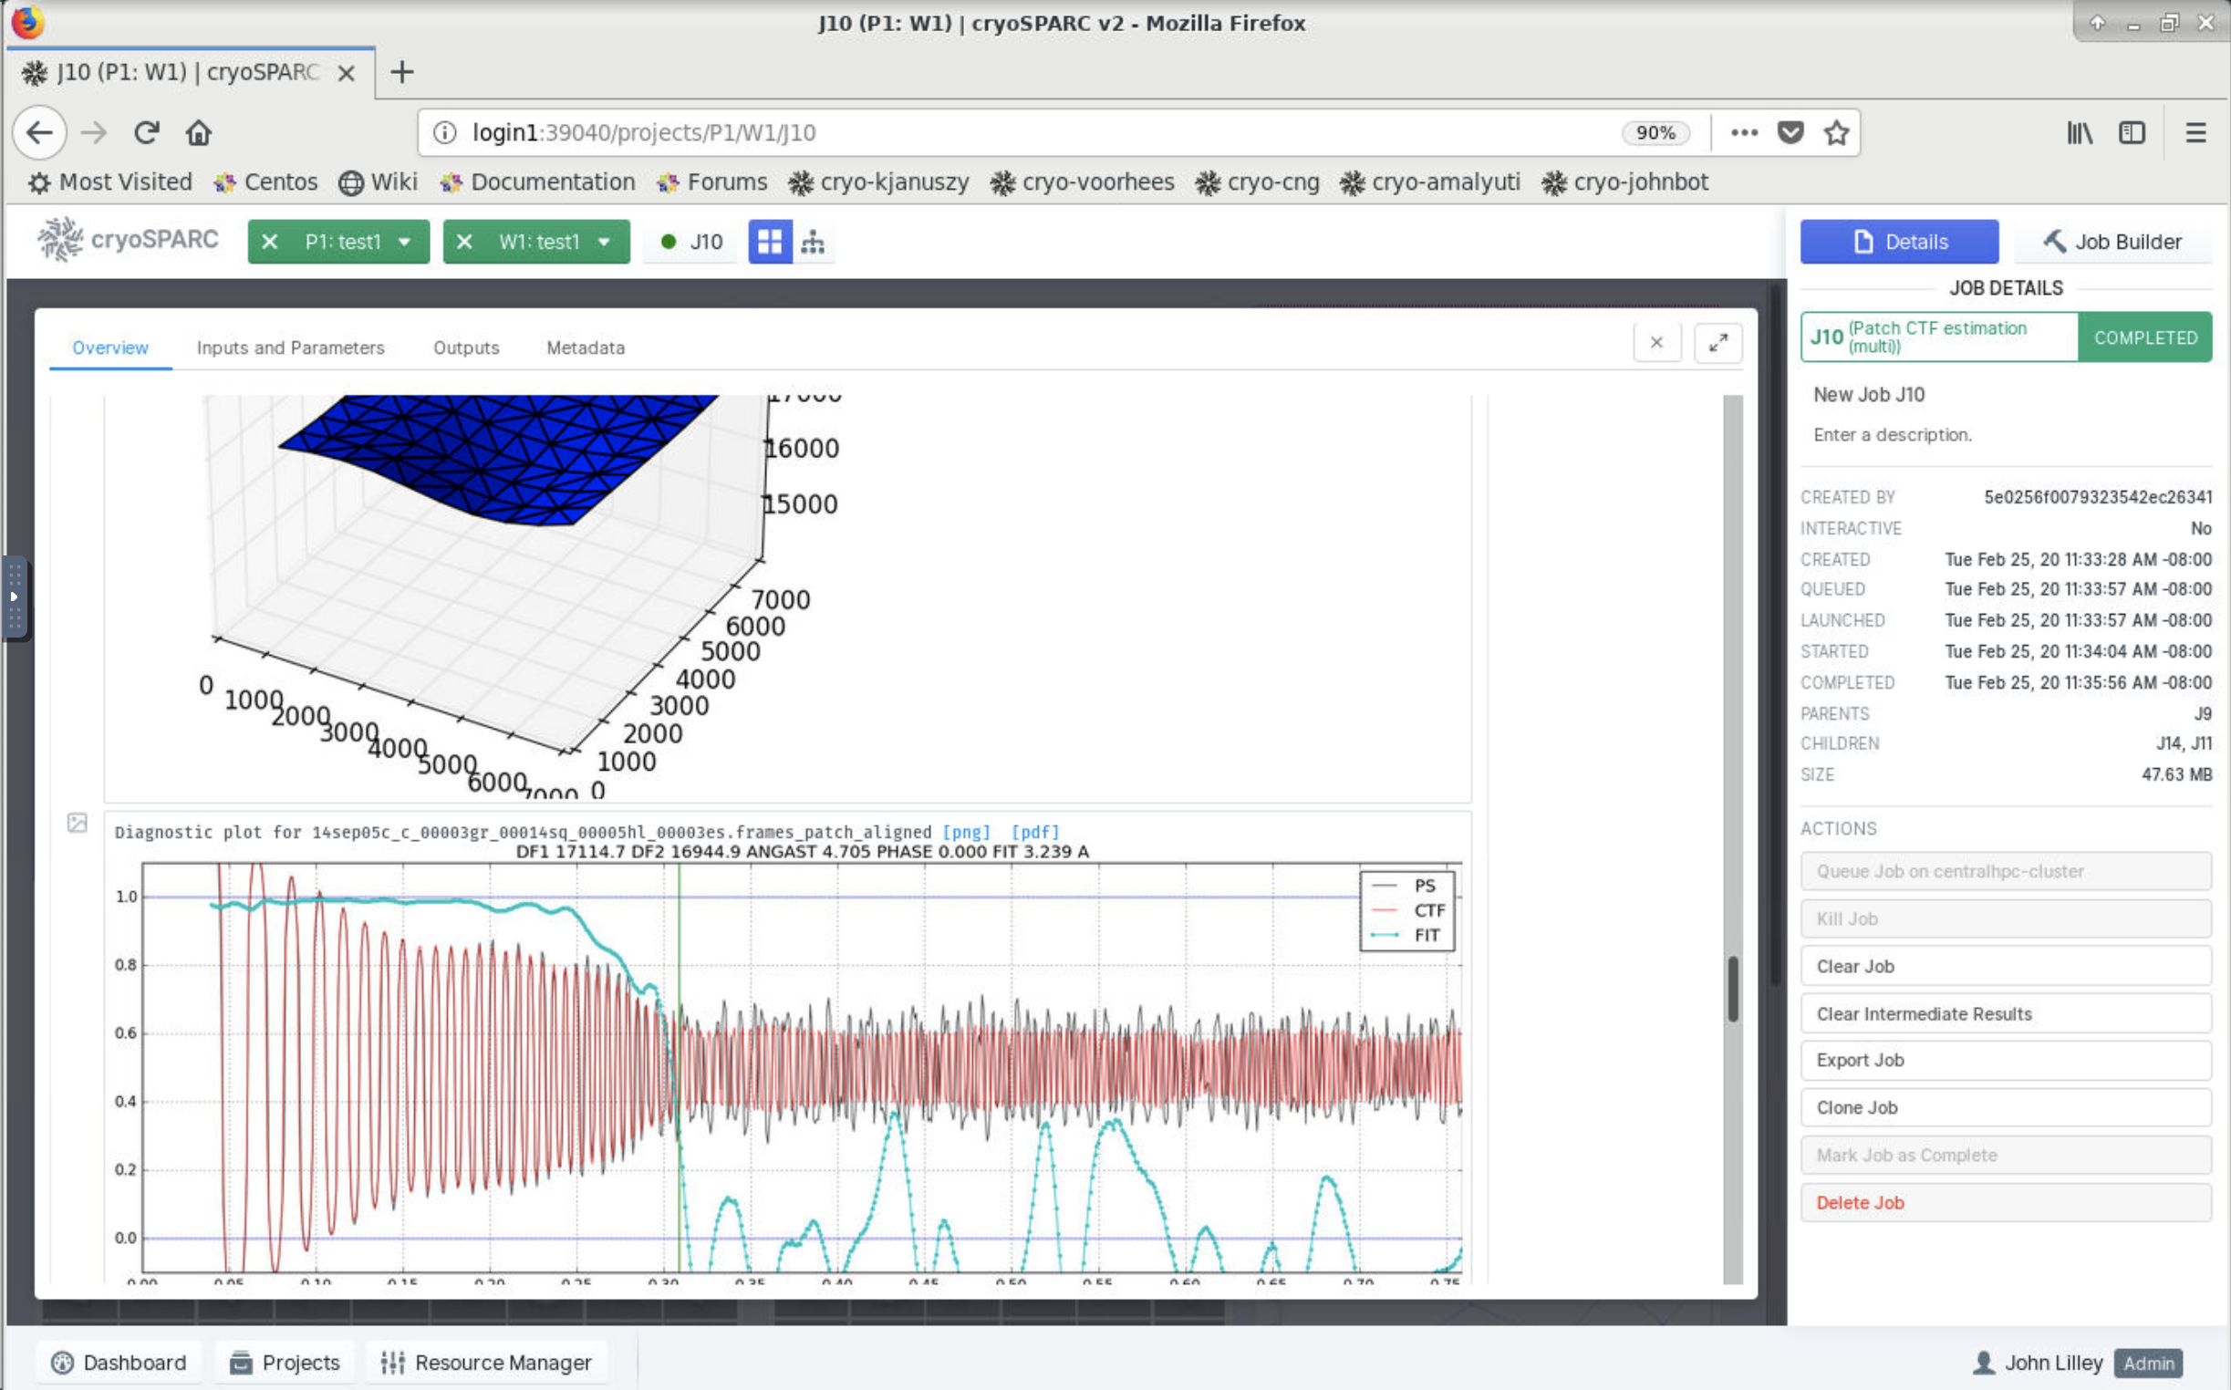Image resolution: width=2231 pixels, height=1390 pixels.
Task: Select the card grid view icon beside J10
Action: tap(770, 241)
